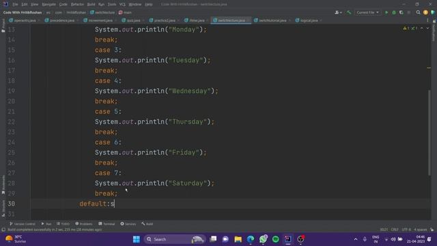Click line number 30 in the gutter
The image size is (437, 246).
coord(11,204)
